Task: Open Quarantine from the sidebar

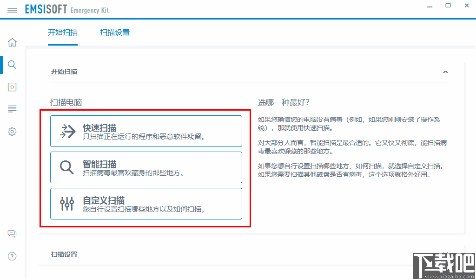Action: (x=12, y=87)
